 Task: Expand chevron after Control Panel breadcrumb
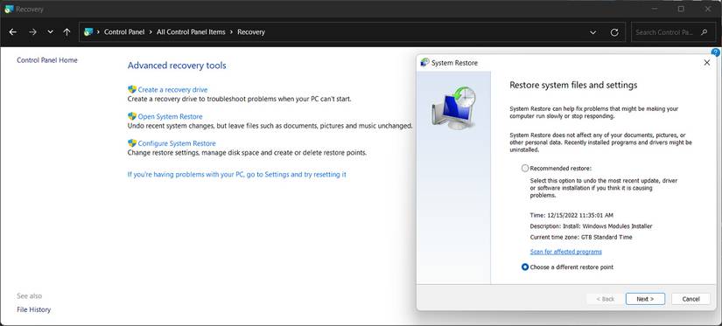151,32
